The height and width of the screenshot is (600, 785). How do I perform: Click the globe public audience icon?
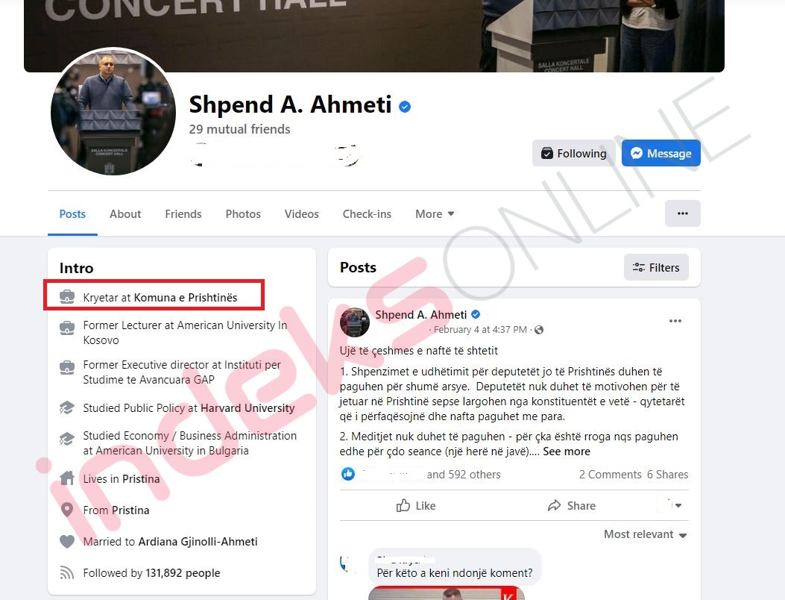point(539,330)
